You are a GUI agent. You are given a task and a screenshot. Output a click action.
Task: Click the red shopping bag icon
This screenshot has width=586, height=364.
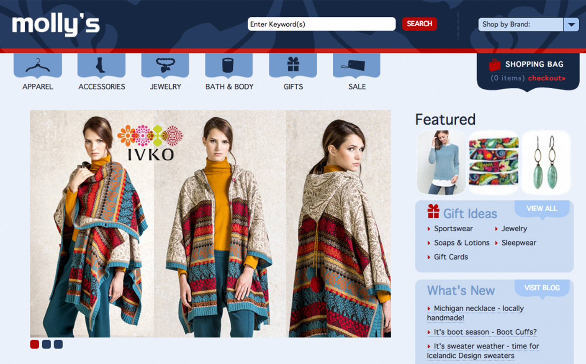pyautogui.click(x=495, y=65)
